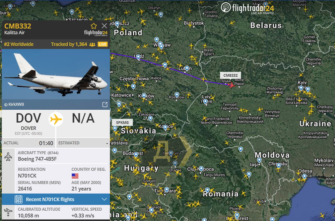This screenshot has height=221, width=335.
Task: Select the red CMB332 aircraft on map
Action: [231, 85]
